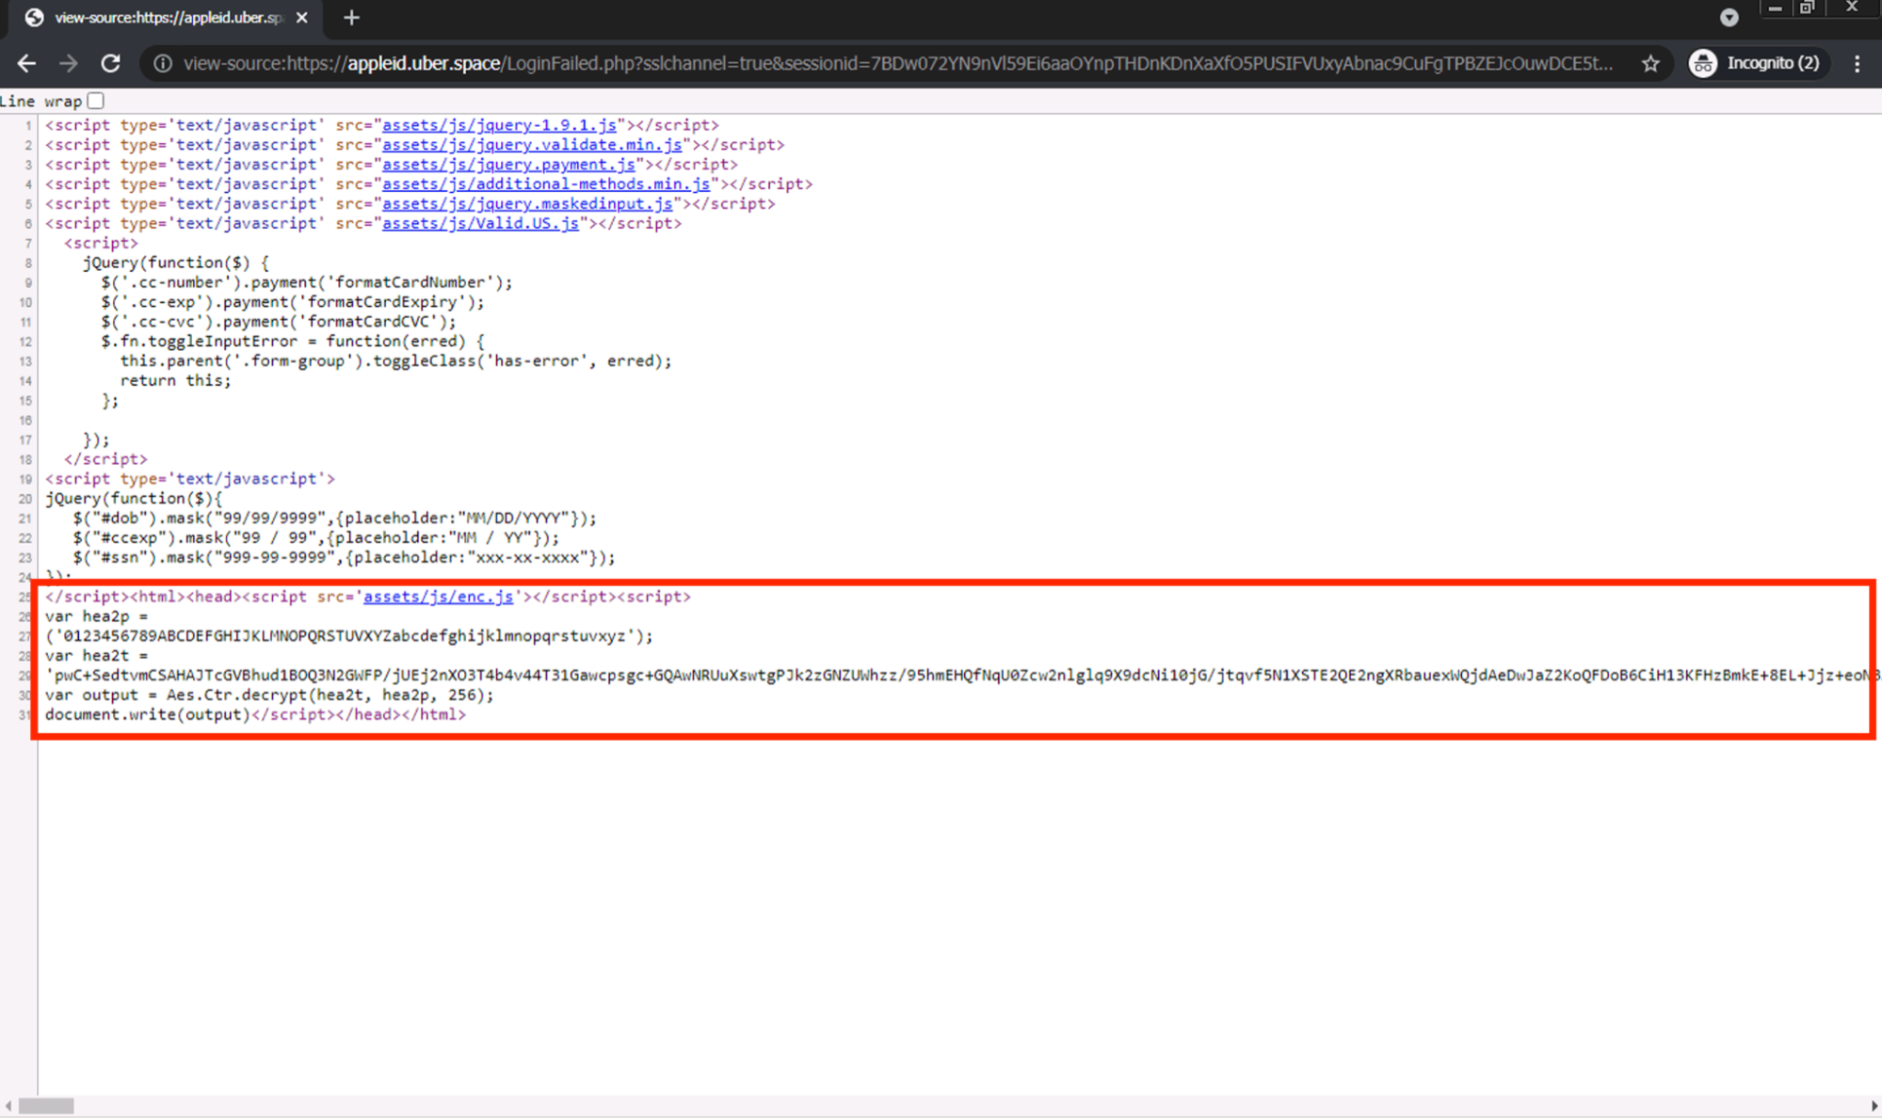
Task: Click the '#dob' mask code line
Action: point(335,519)
